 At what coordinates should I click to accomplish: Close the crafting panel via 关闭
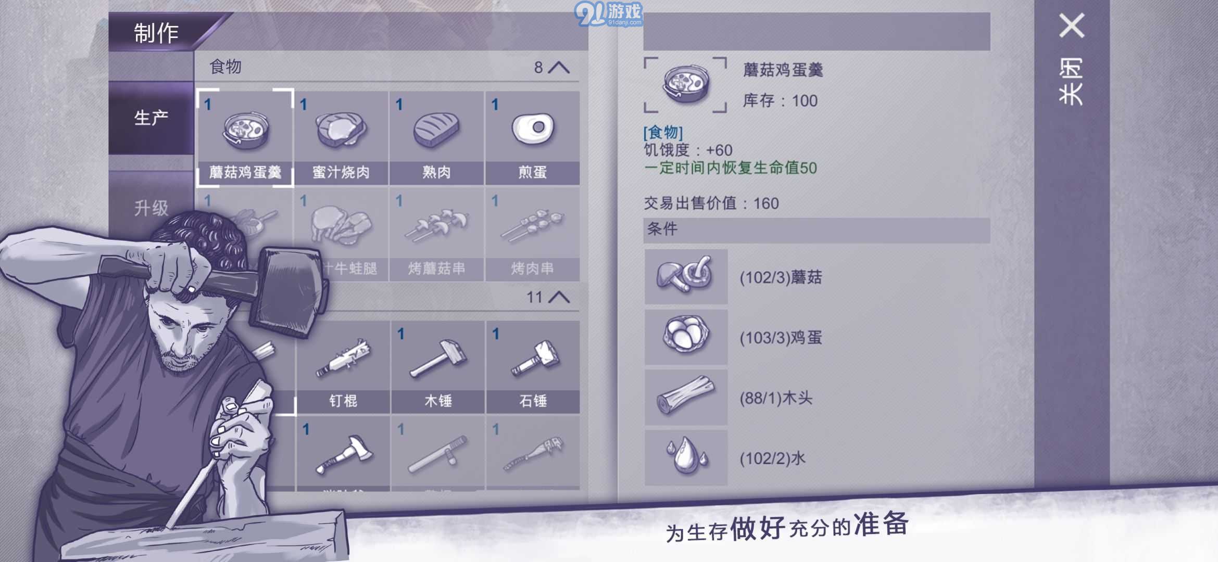pos(1072,60)
